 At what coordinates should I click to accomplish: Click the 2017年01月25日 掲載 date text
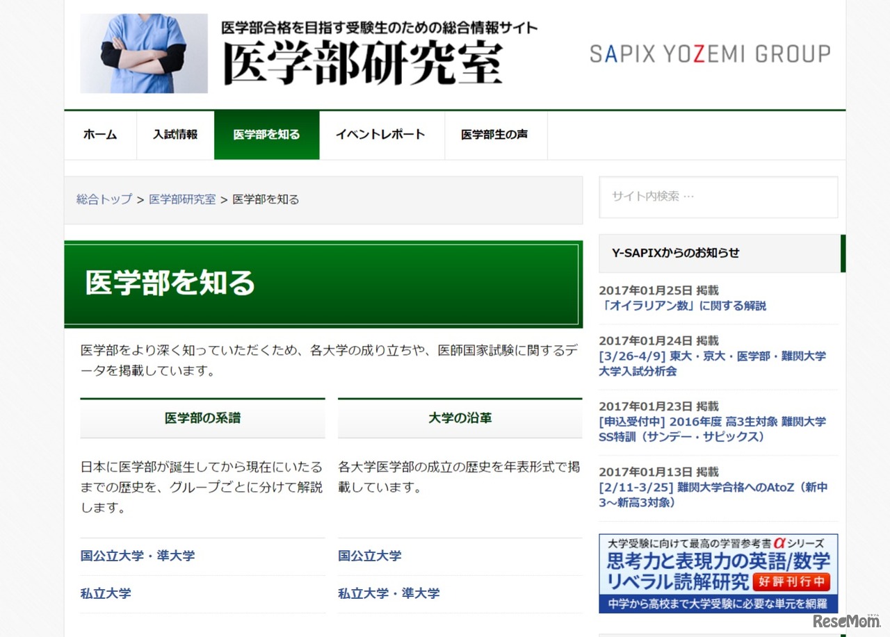[659, 290]
